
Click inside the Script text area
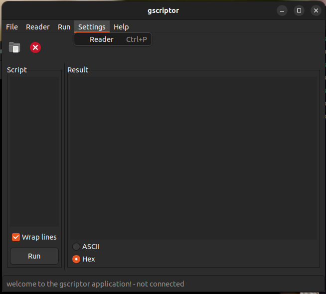tap(34, 152)
